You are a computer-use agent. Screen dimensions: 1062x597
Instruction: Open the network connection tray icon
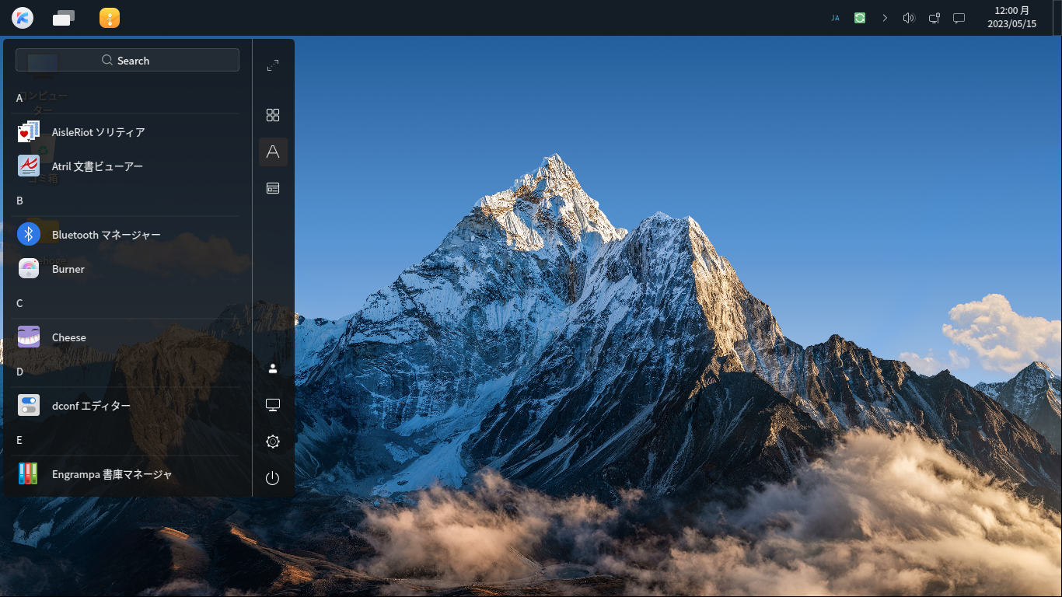pyautogui.click(x=934, y=18)
